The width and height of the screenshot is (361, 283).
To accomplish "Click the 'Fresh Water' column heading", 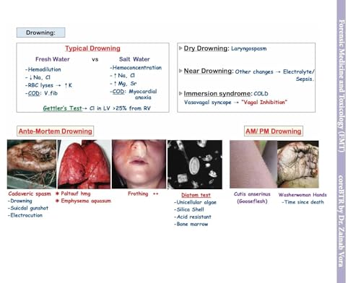I will pos(53,59).
